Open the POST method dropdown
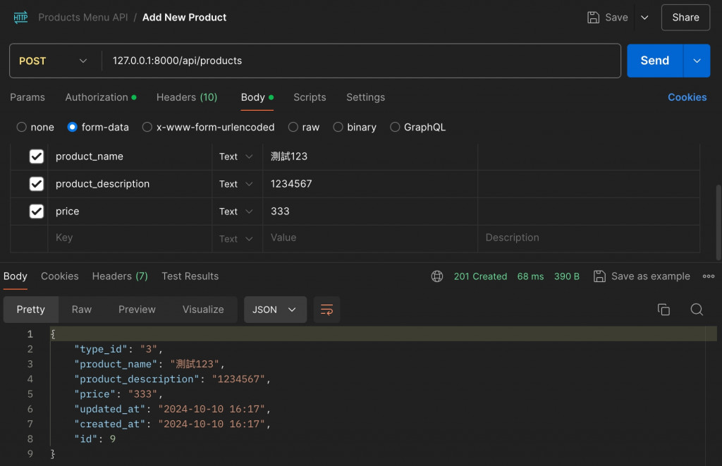The width and height of the screenshot is (722, 466). pyautogui.click(x=54, y=61)
